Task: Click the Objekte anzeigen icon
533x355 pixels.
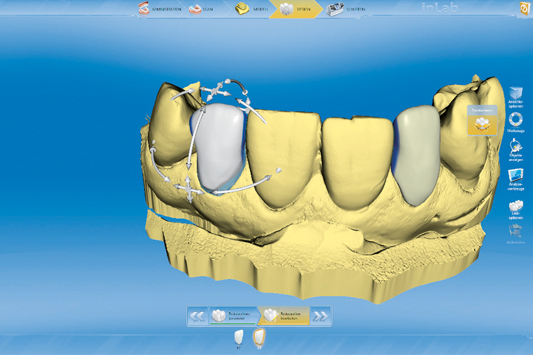Action: pos(515,148)
